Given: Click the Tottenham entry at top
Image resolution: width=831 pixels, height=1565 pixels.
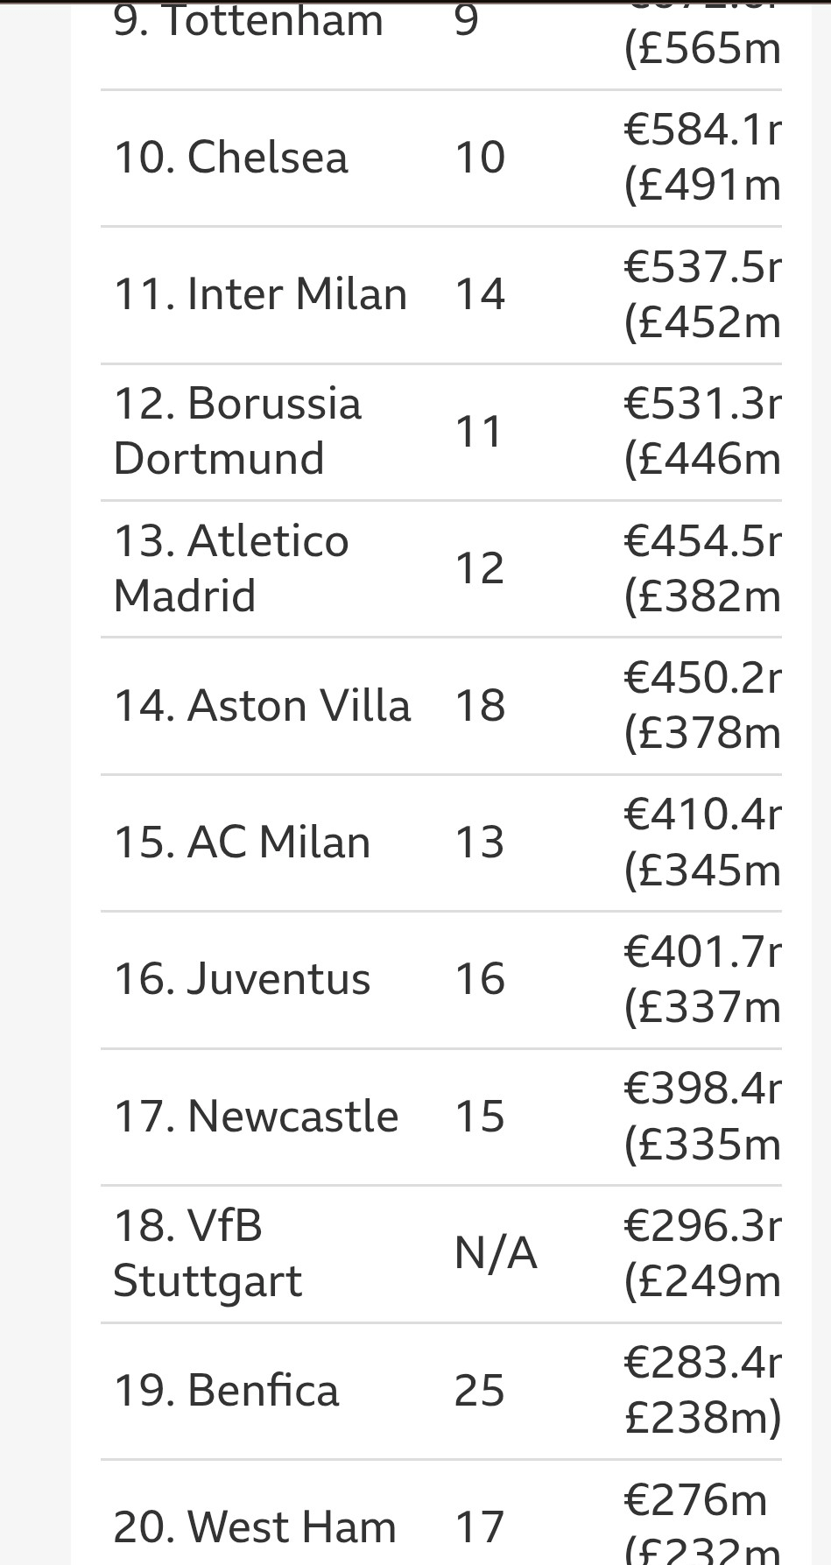Looking at the screenshot, I should 249,21.
